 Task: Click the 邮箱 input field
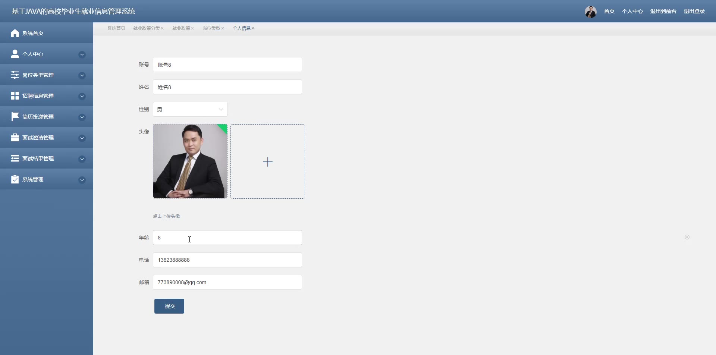(227, 282)
